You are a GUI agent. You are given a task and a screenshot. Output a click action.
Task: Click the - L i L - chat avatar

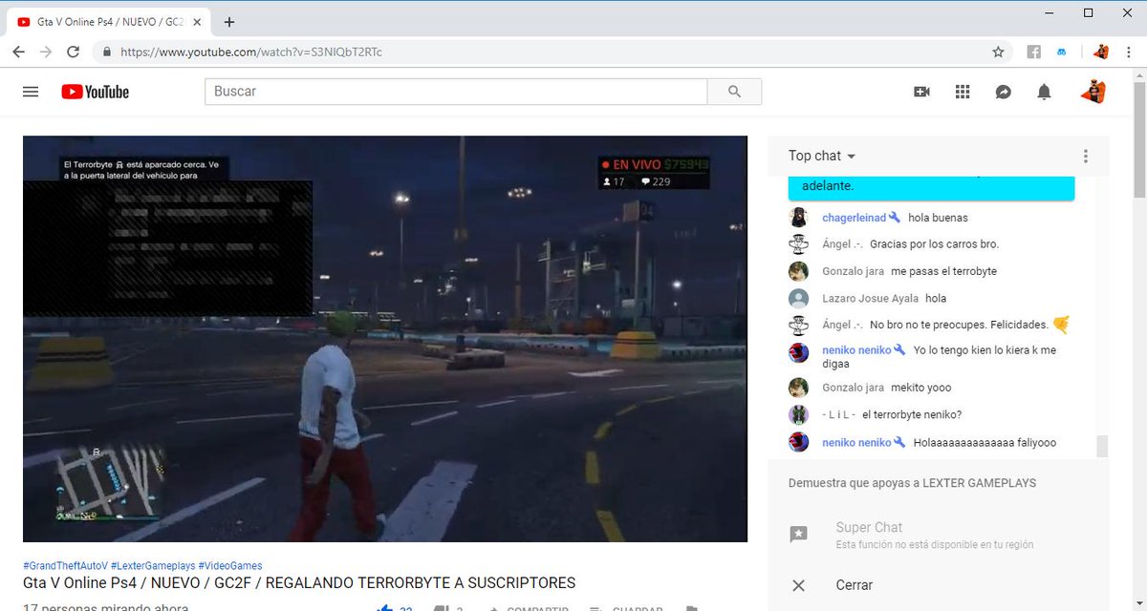799,415
